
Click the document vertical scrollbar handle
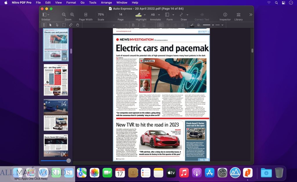coord(252,51)
